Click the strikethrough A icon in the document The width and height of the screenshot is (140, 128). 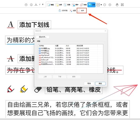11,59
